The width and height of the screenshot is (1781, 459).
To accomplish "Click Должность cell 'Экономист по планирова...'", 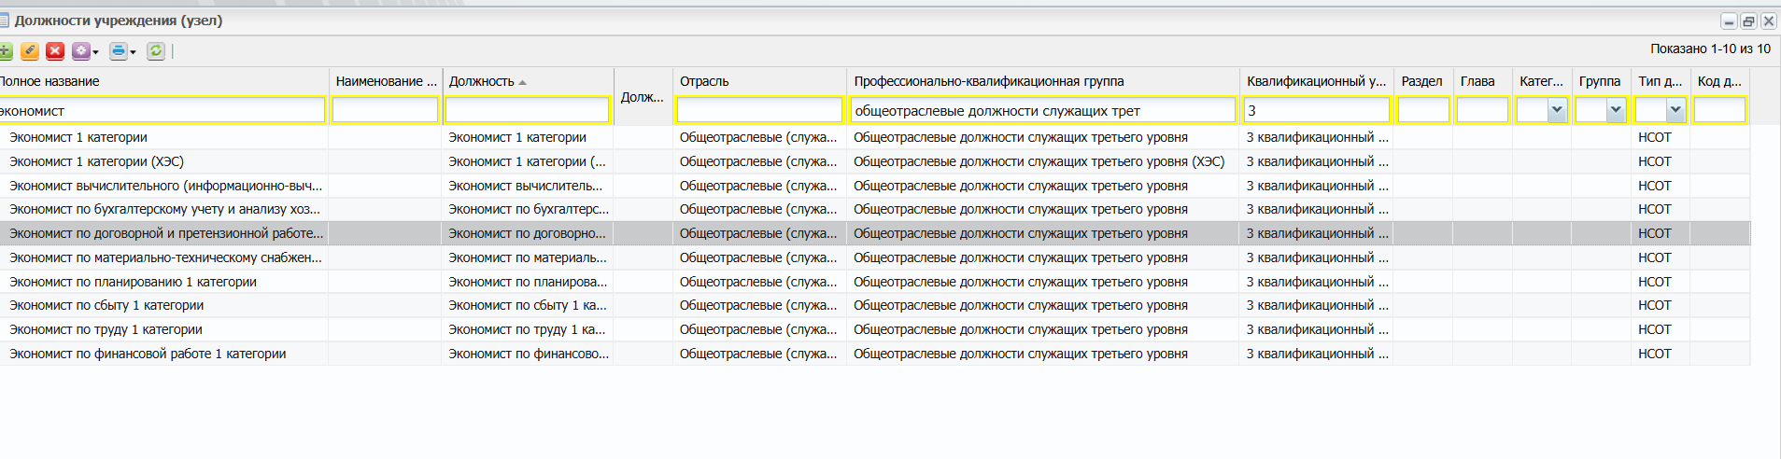I will pos(528,282).
